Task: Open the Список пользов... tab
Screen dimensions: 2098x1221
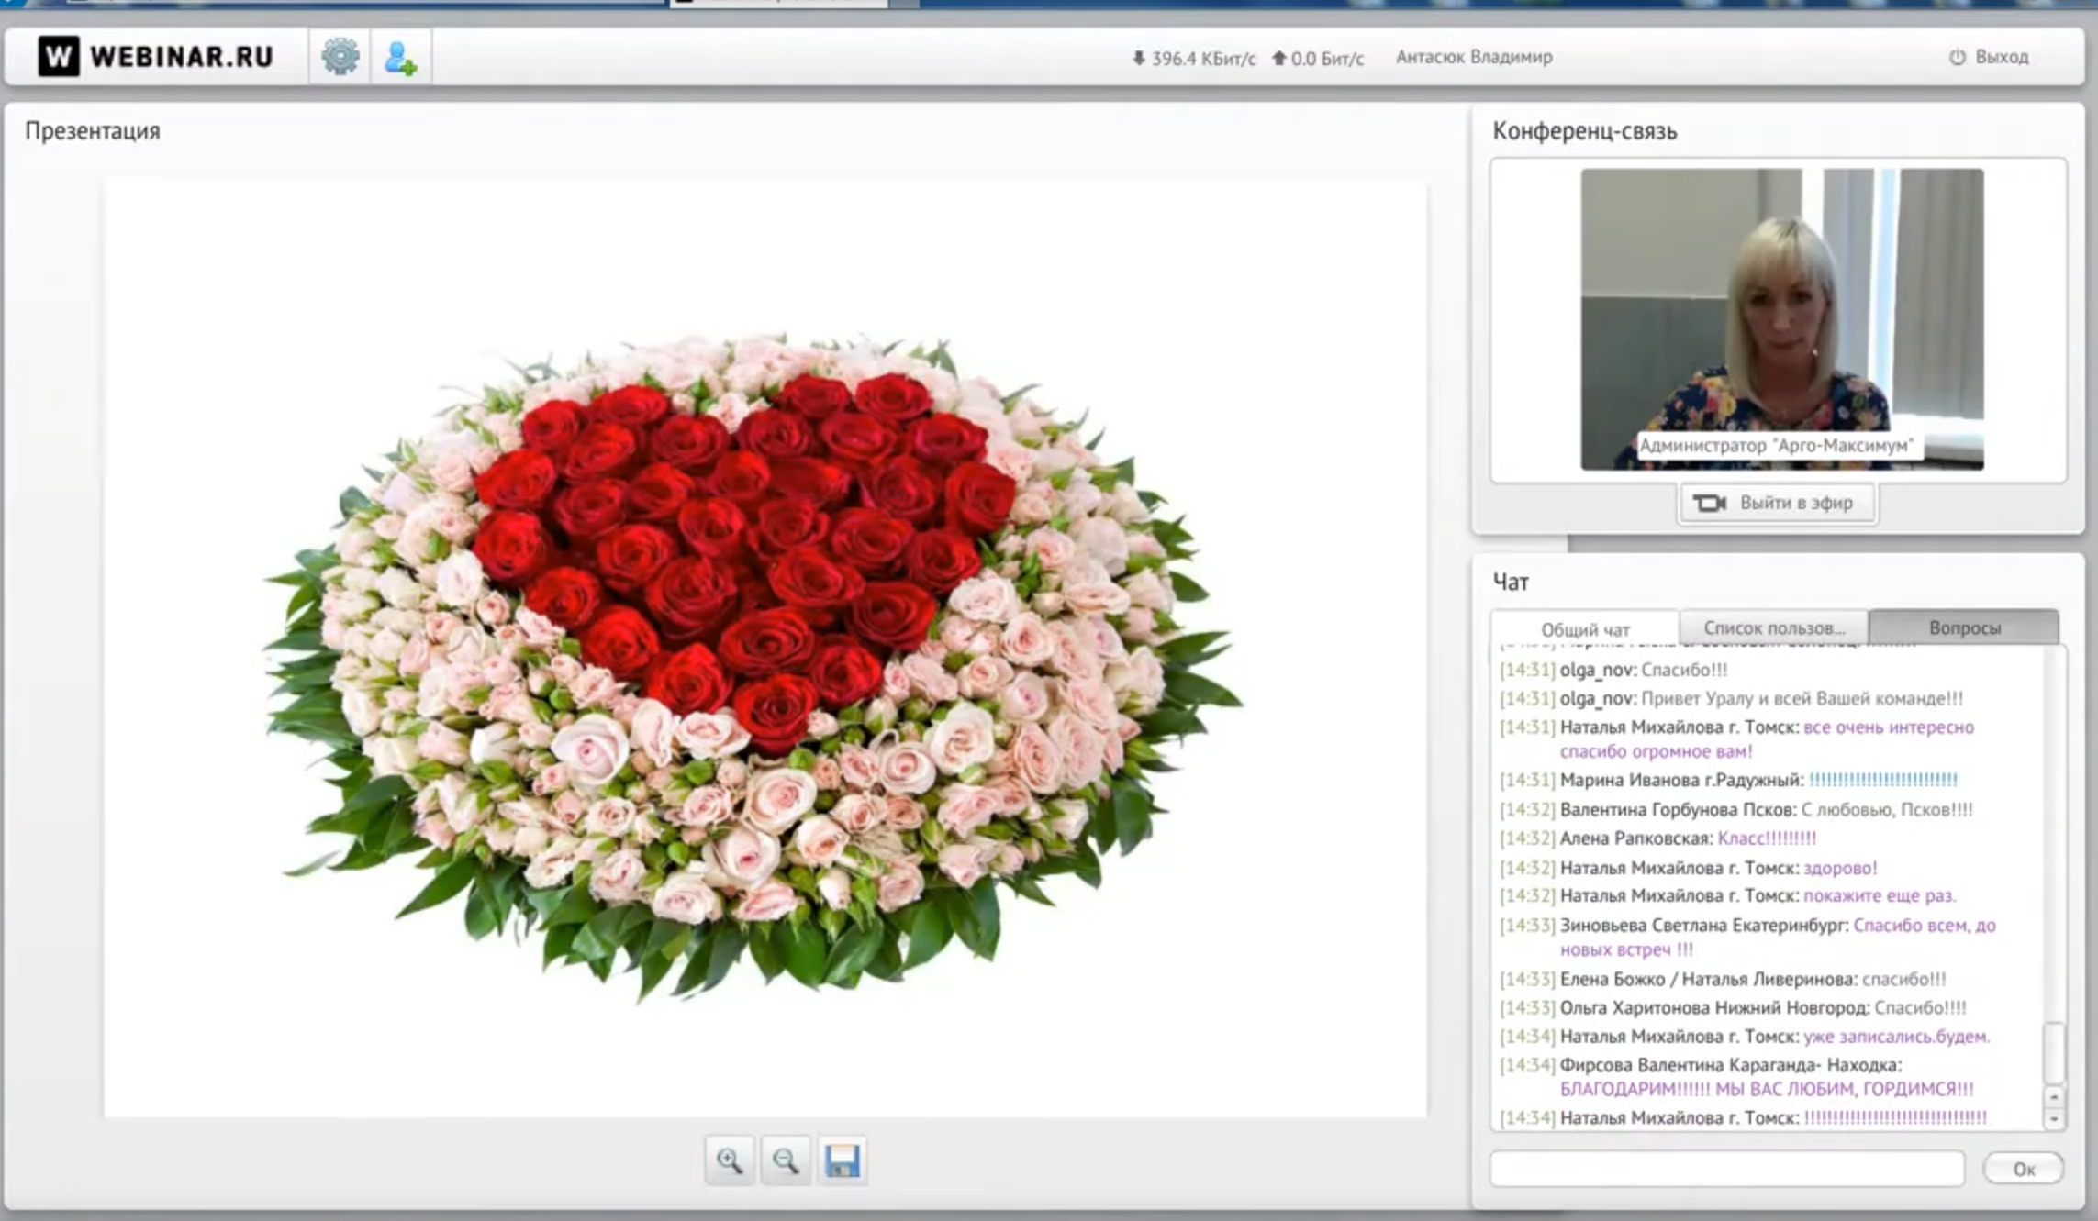Action: (x=1773, y=627)
